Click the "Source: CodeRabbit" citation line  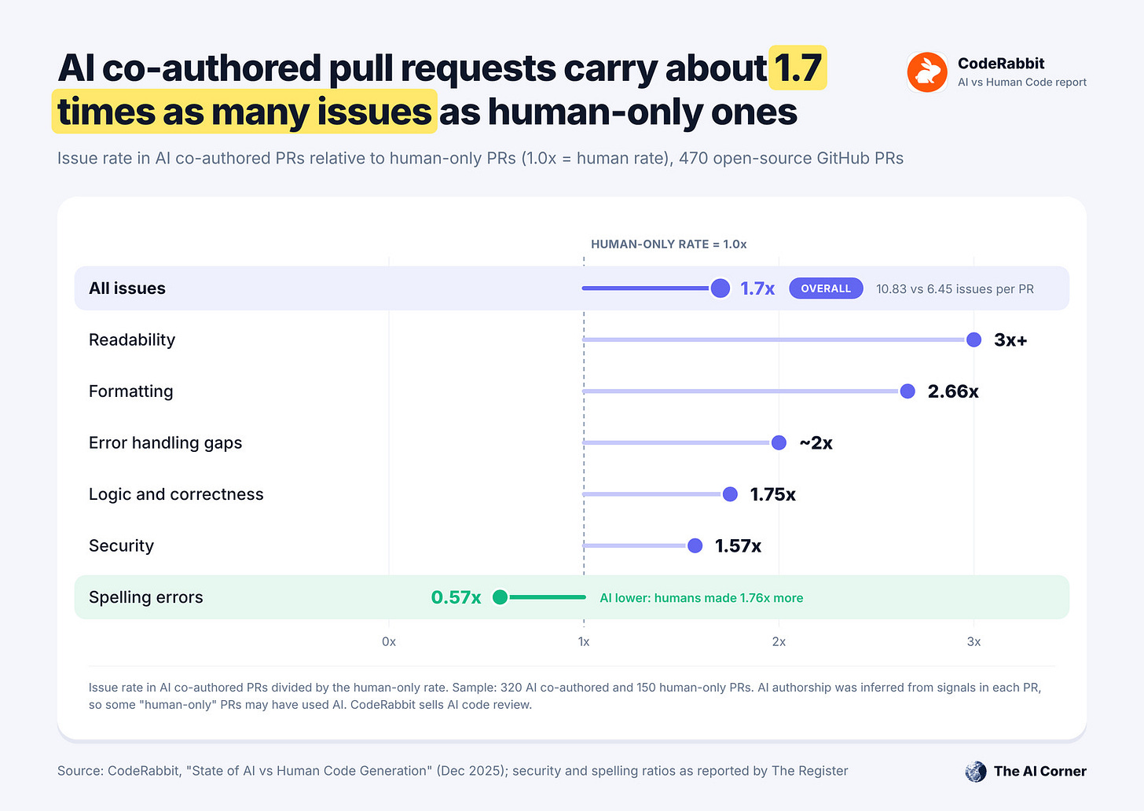[x=453, y=771]
